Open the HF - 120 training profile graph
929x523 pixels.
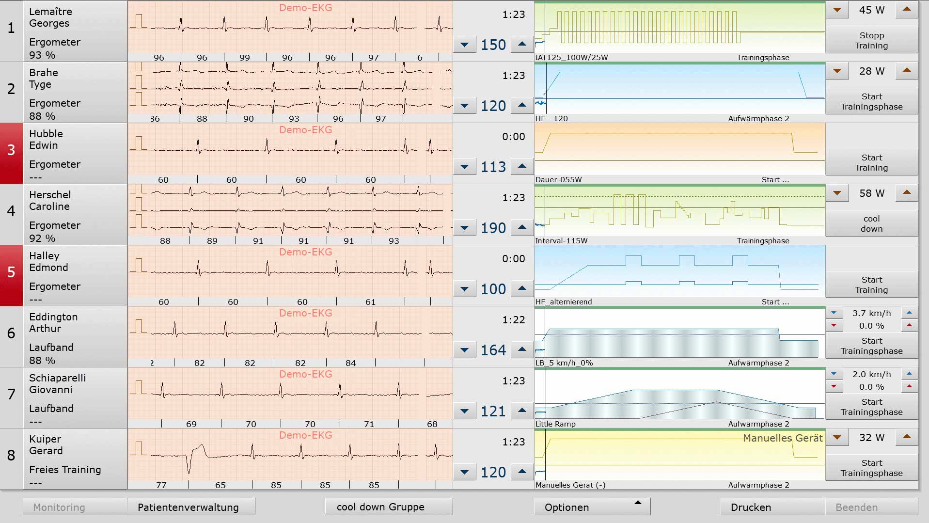click(x=679, y=89)
